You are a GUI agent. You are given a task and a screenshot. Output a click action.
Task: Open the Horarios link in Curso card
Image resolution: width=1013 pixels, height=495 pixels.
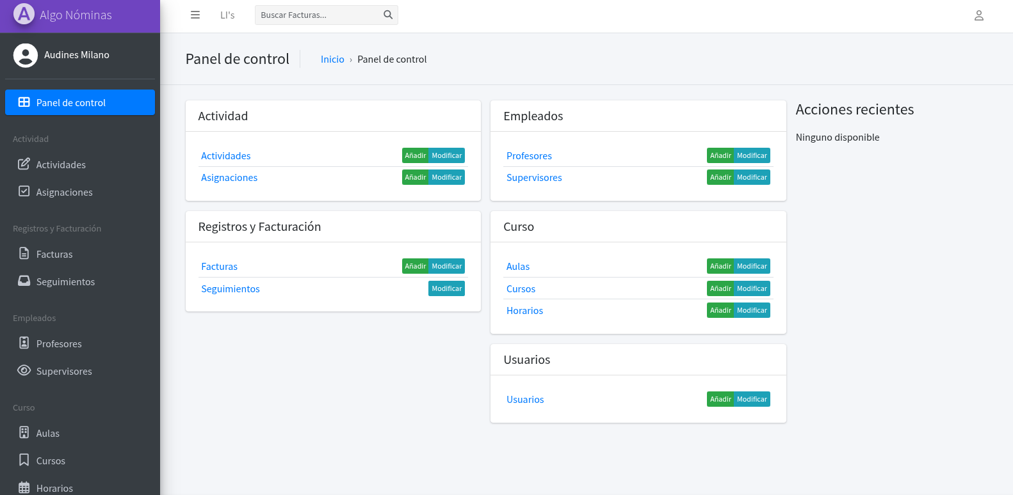click(x=524, y=311)
